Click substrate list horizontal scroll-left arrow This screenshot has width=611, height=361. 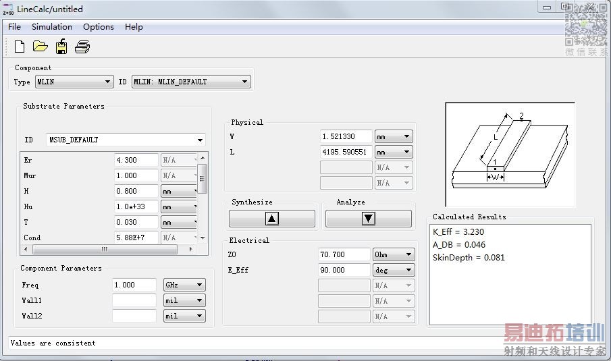(26, 249)
